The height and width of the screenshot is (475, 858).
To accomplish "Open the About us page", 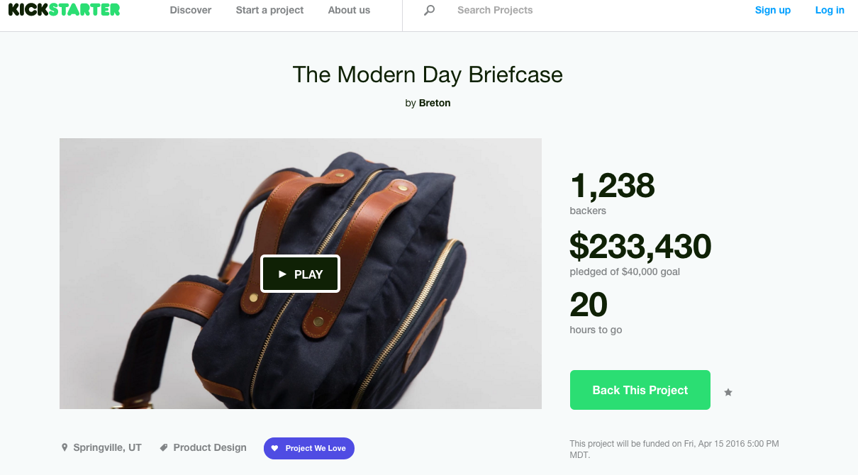I will [x=349, y=10].
